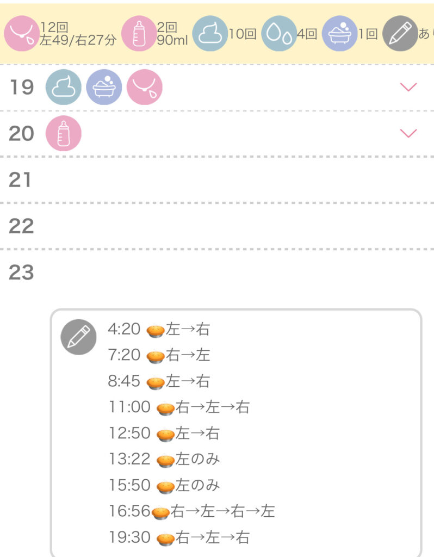This screenshot has width=434, height=557.
Task: Tap the 13:22 左のみ memo line
Action: [x=164, y=459]
